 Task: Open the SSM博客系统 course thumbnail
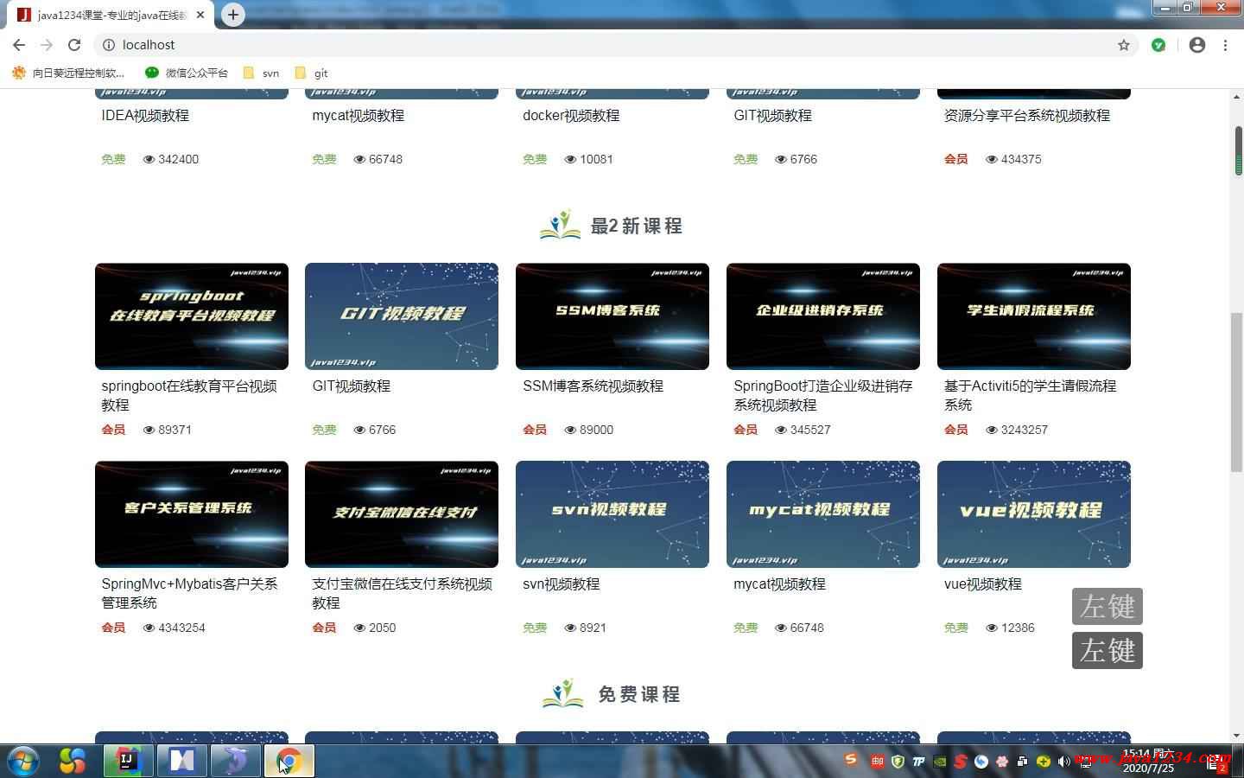coord(612,316)
